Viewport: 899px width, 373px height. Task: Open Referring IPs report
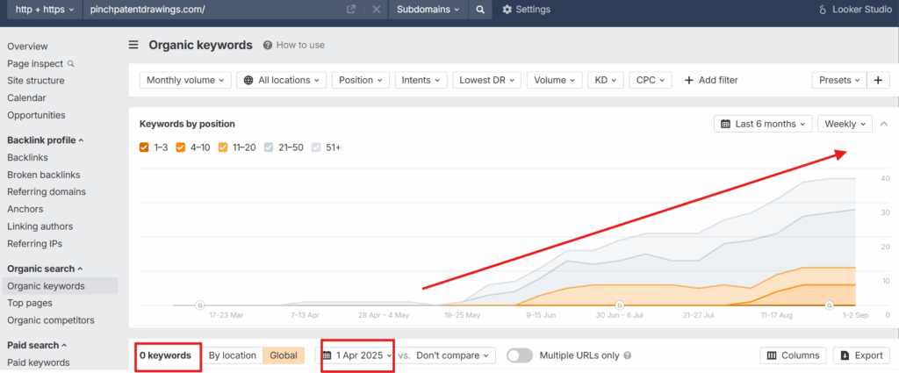pyautogui.click(x=35, y=243)
